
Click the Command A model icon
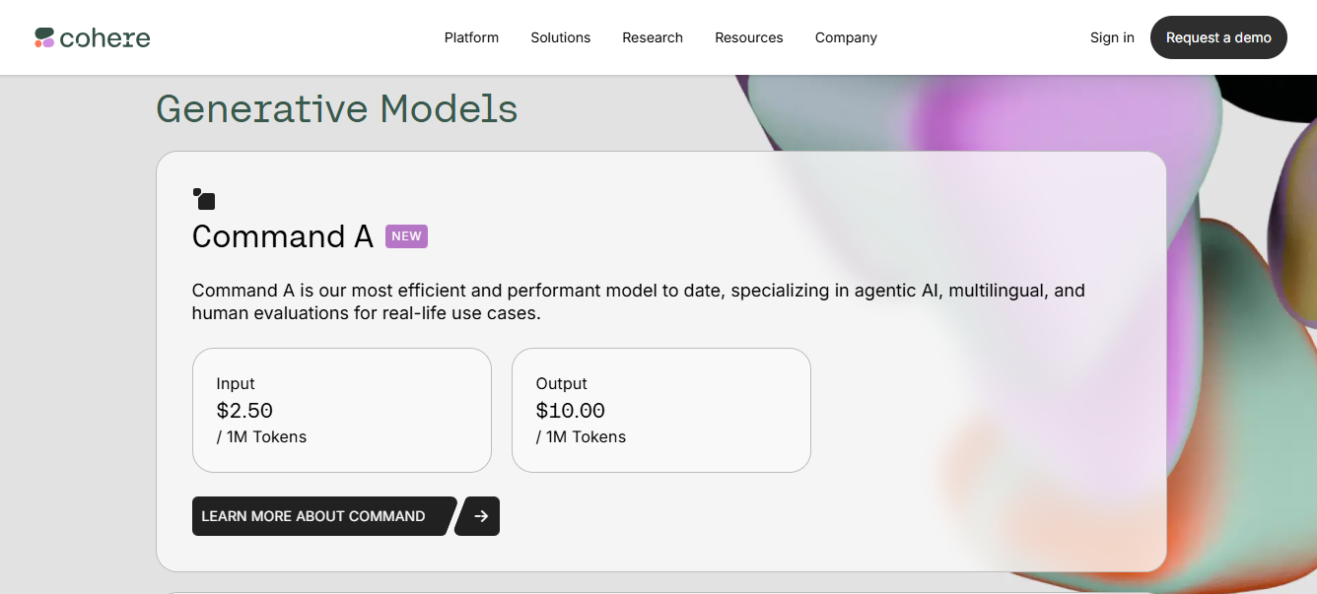(204, 199)
